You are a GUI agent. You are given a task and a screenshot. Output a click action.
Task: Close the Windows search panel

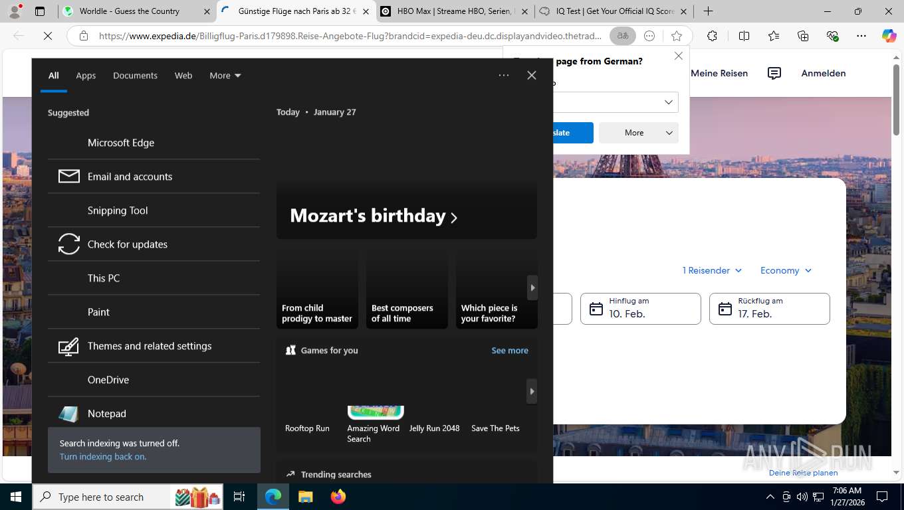click(532, 76)
